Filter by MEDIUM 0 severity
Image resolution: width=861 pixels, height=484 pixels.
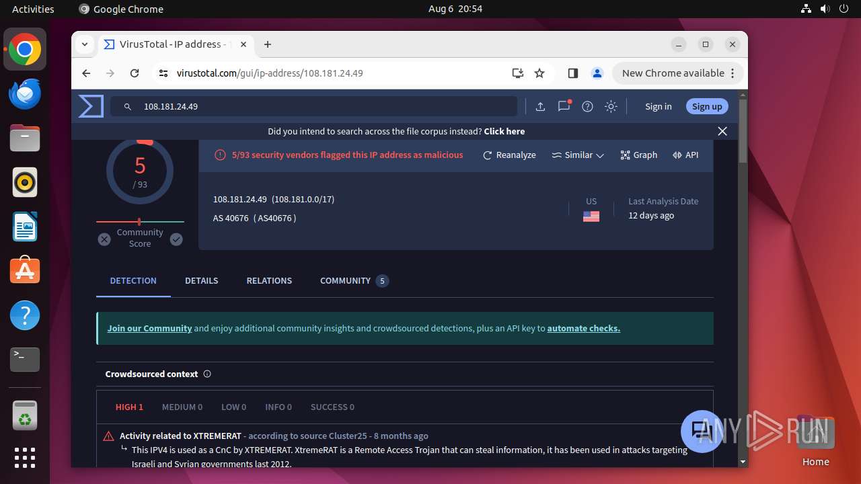182,407
